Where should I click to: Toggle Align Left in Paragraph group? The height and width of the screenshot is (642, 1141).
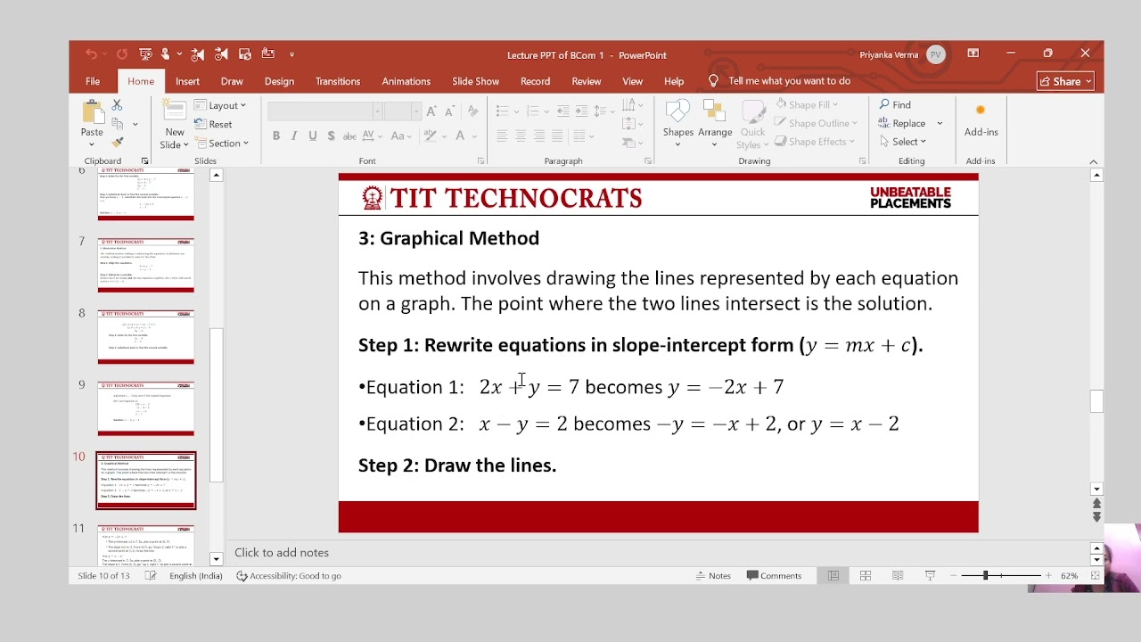(502, 136)
